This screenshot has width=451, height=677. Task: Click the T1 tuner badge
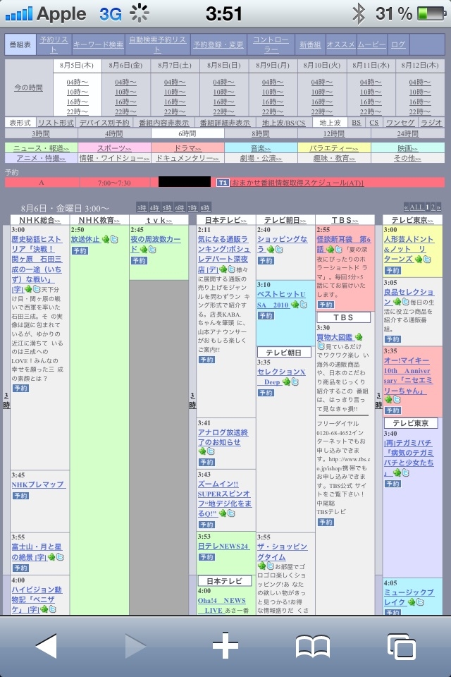[222, 183]
